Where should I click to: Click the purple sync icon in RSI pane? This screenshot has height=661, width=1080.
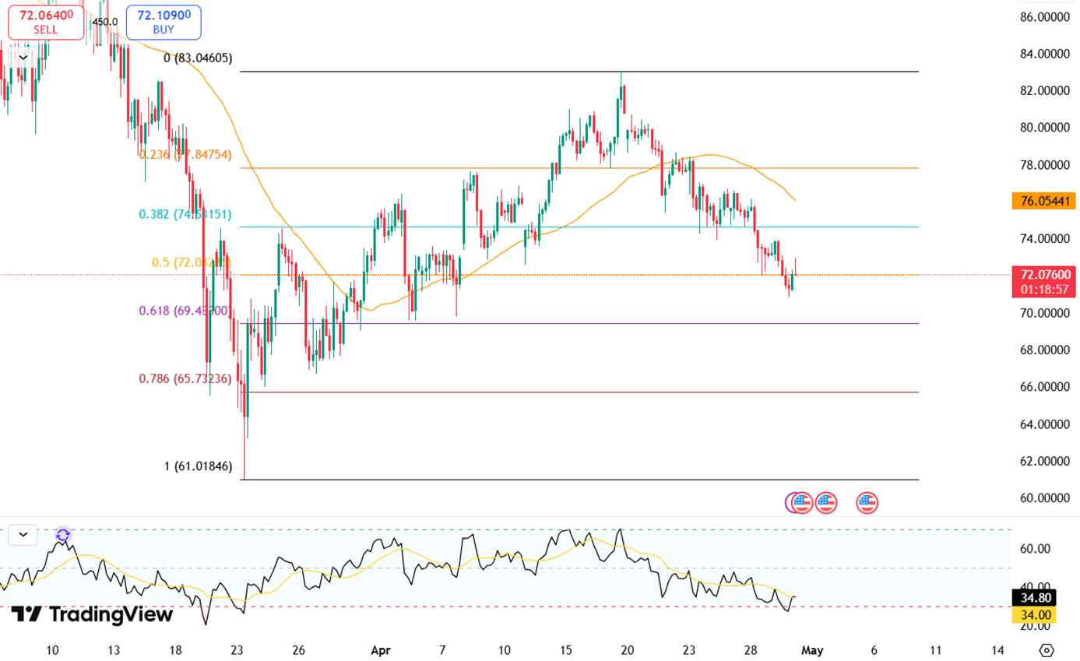click(x=63, y=535)
